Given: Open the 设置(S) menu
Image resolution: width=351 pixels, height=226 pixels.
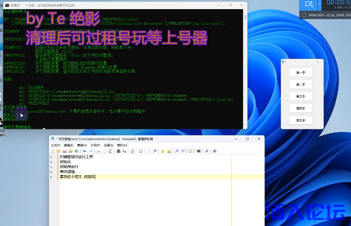Looking at the screenshot, I should pos(109,145).
